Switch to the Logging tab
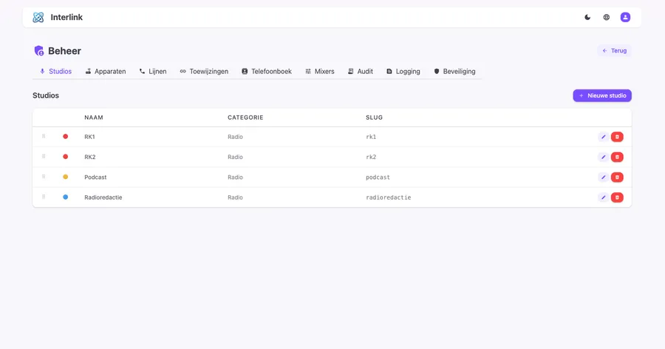The width and height of the screenshot is (665, 349). (403, 71)
